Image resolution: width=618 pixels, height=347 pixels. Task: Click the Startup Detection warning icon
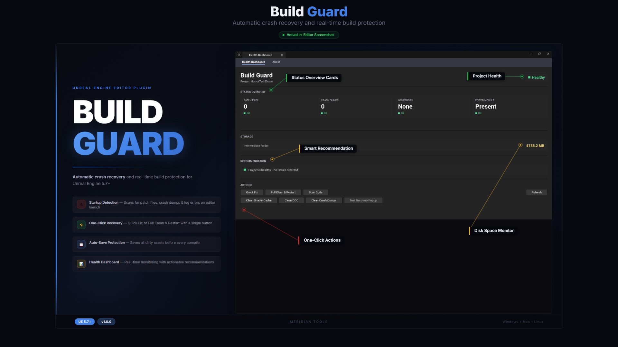pyautogui.click(x=81, y=204)
